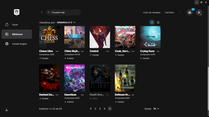Screen dimensions: 209x117
Task: Install Chess Ultra
Action: coord(44,58)
